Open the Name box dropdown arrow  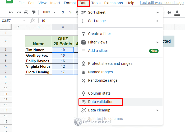point(24,21)
